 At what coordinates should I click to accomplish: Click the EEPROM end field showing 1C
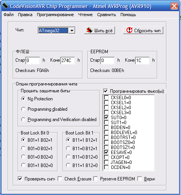point(142,61)
